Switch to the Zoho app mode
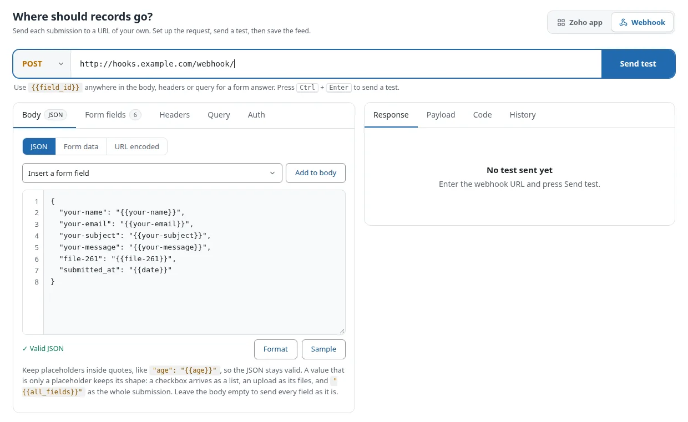This screenshot has height=422, width=688. point(579,23)
